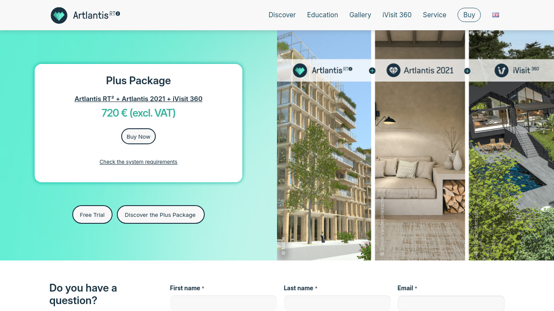Focus the Email input field

[x=451, y=303]
